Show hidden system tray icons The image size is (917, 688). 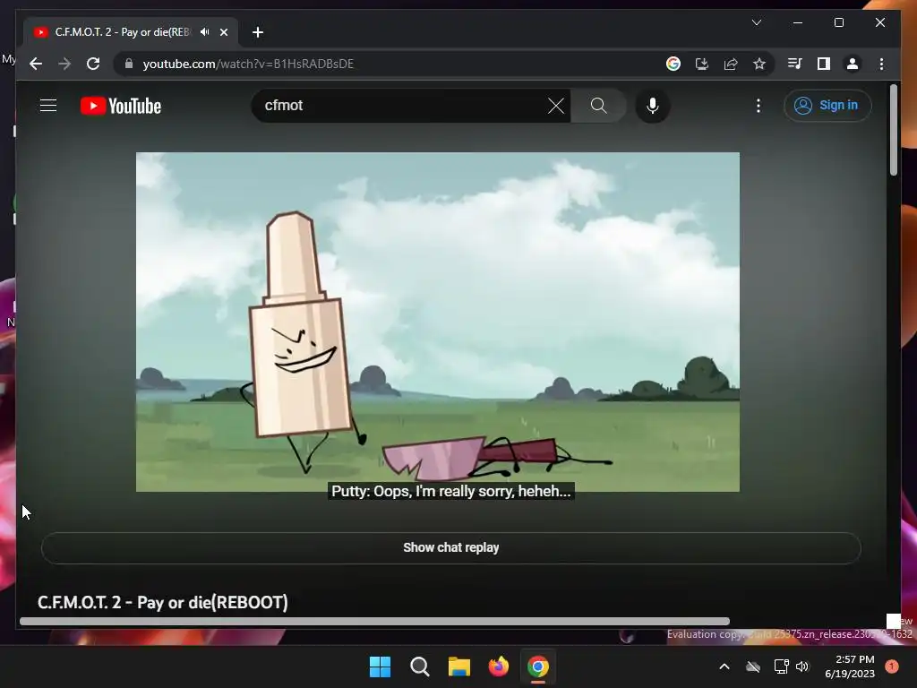point(724,666)
